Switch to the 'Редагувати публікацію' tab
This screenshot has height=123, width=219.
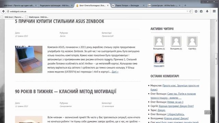coord(55,5)
